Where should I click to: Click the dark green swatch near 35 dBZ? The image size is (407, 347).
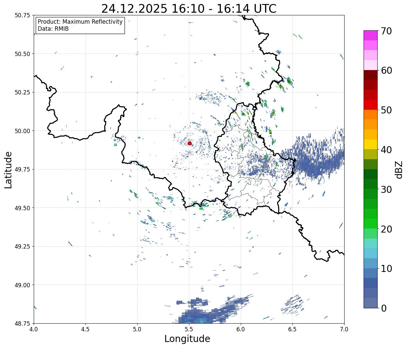pyautogui.click(x=371, y=174)
